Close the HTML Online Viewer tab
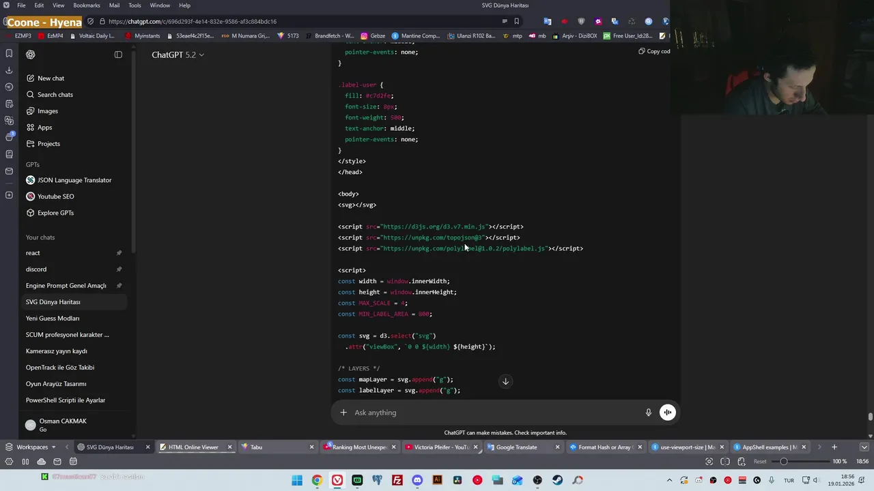The height and width of the screenshot is (491, 874). pyautogui.click(x=229, y=447)
